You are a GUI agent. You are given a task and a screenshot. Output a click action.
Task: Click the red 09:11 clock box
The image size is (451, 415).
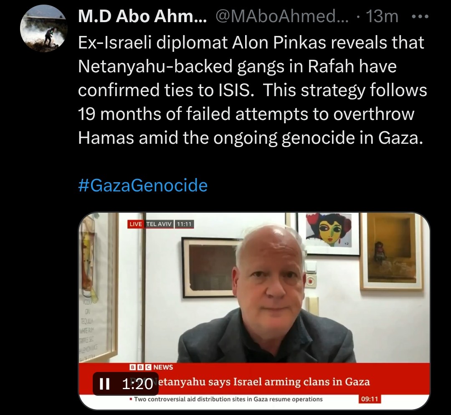pos(370,399)
